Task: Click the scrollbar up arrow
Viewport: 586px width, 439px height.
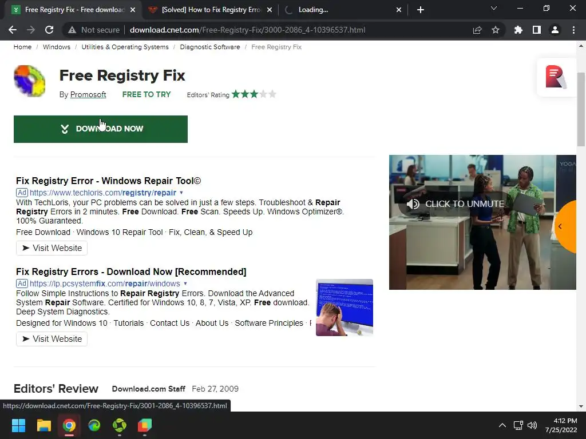Action: point(581,46)
